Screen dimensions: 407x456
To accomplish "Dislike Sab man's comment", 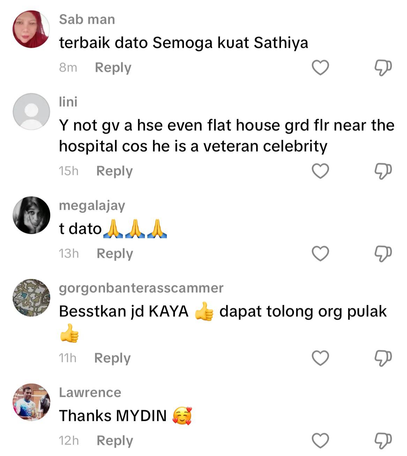I will [383, 68].
